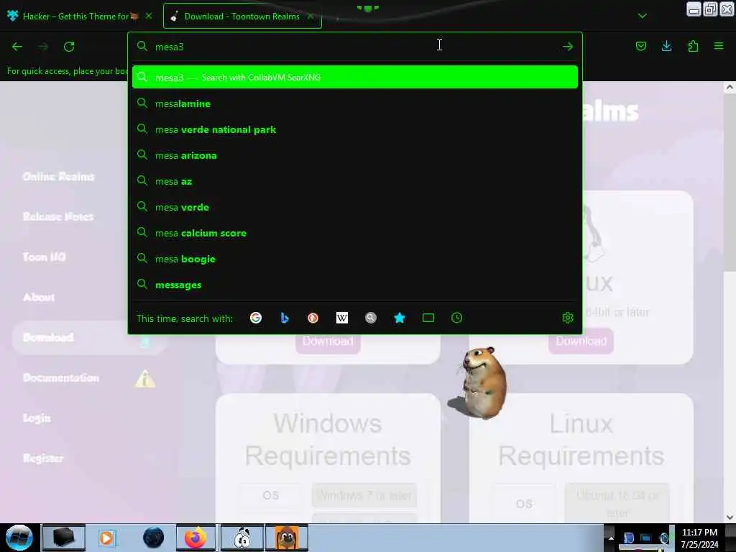
Task: Select the Download - Toontown Realms tab
Action: (242, 16)
